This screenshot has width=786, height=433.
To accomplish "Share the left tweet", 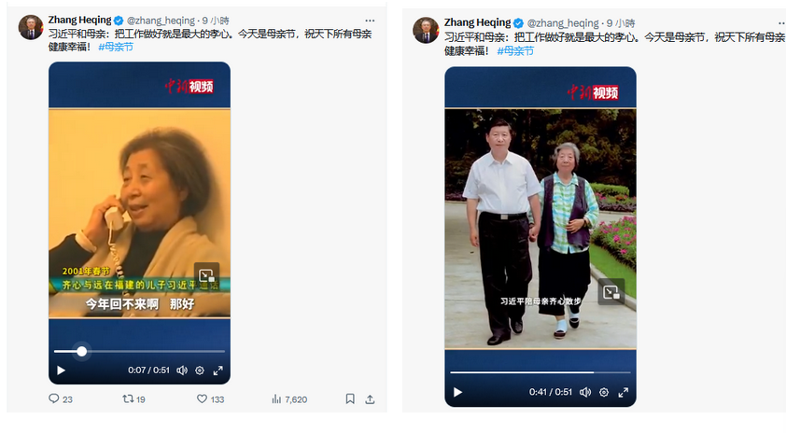I will pyautogui.click(x=370, y=398).
